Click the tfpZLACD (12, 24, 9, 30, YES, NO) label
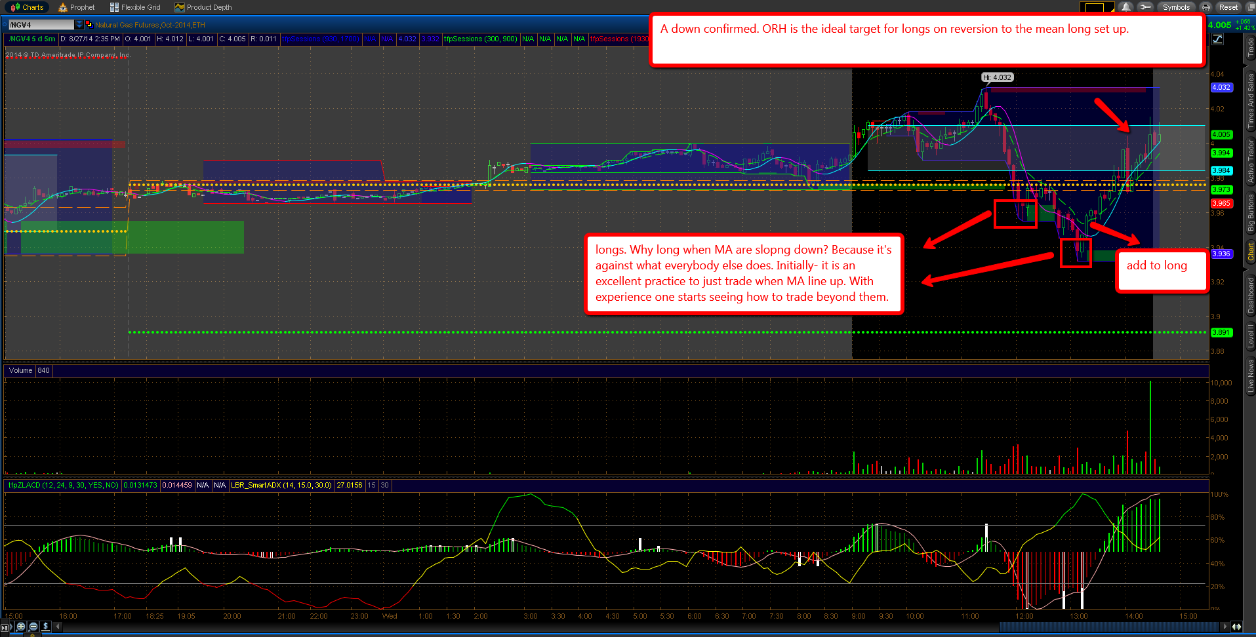The height and width of the screenshot is (637, 1256). pyautogui.click(x=63, y=486)
